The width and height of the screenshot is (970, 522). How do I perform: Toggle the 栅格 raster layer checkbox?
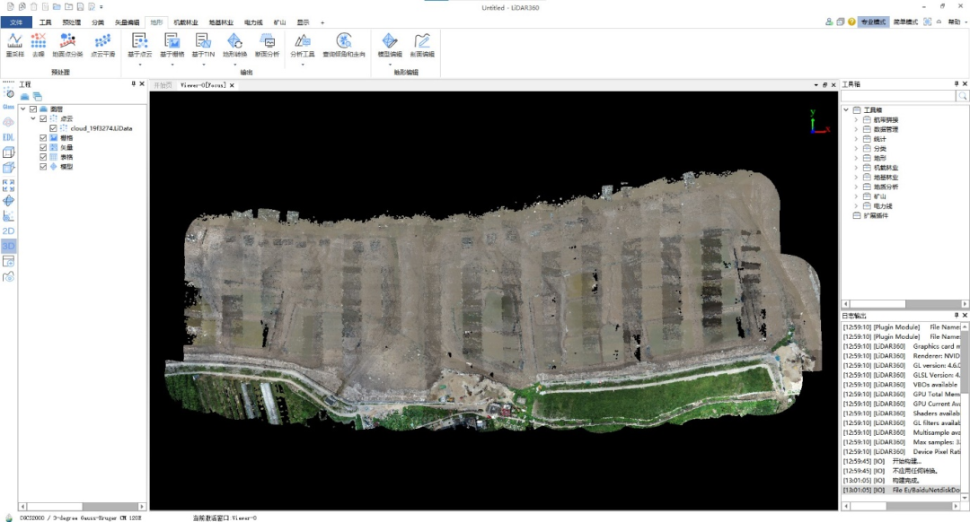(43, 138)
